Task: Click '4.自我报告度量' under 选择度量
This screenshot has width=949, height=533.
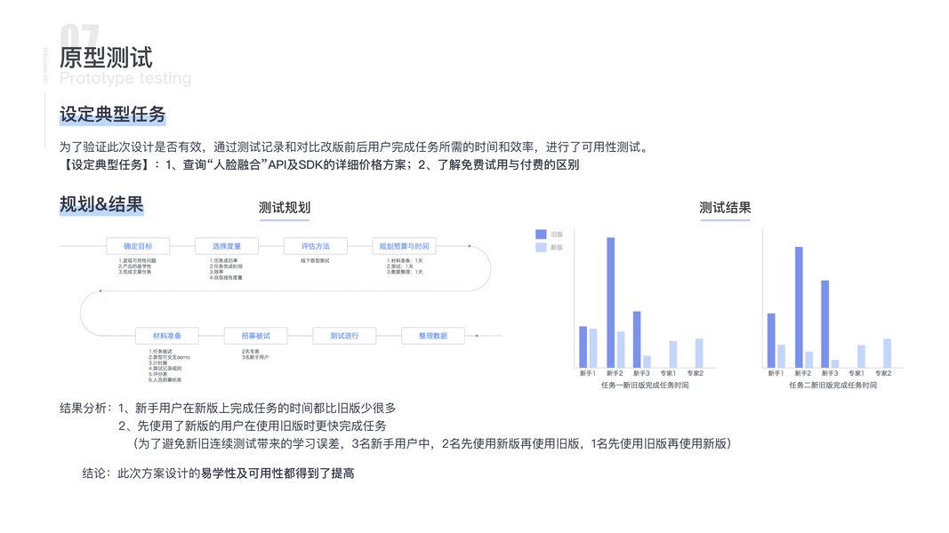Action: [226, 277]
